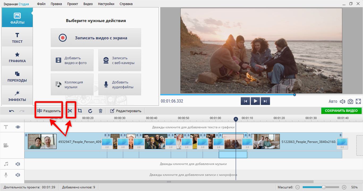The width and height of the screenshot is (363, 191).
Task: Click the zoom out minus icon
Action: click(x=297, y=187)
